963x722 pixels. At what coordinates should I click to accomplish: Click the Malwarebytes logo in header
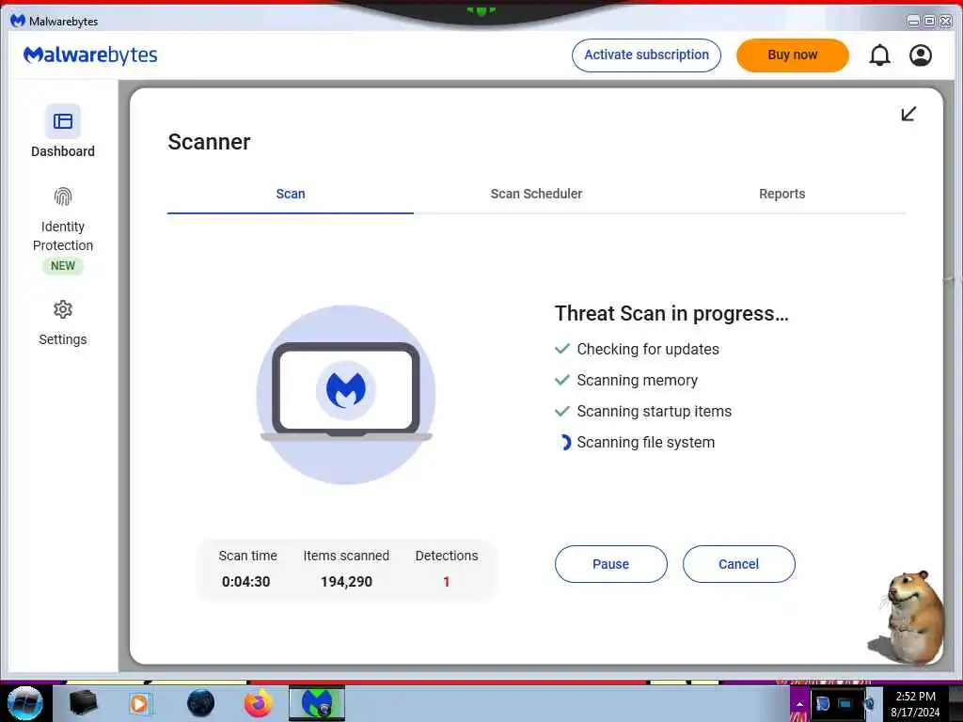[x=90, y=55]
